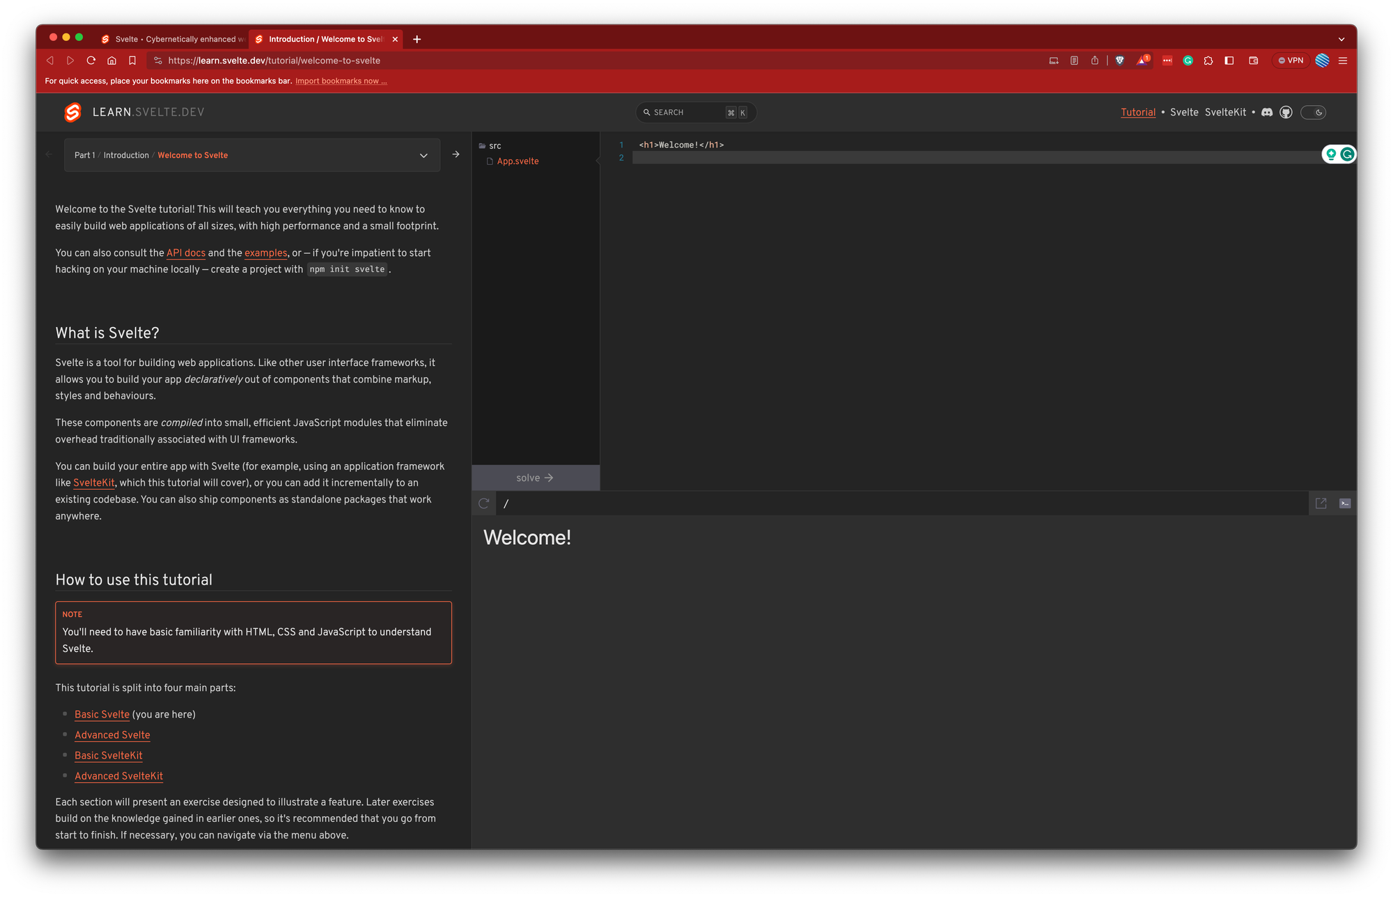1393x897 pixels.
Task: Go to next lesson arrow
Action: pos(456,154)
